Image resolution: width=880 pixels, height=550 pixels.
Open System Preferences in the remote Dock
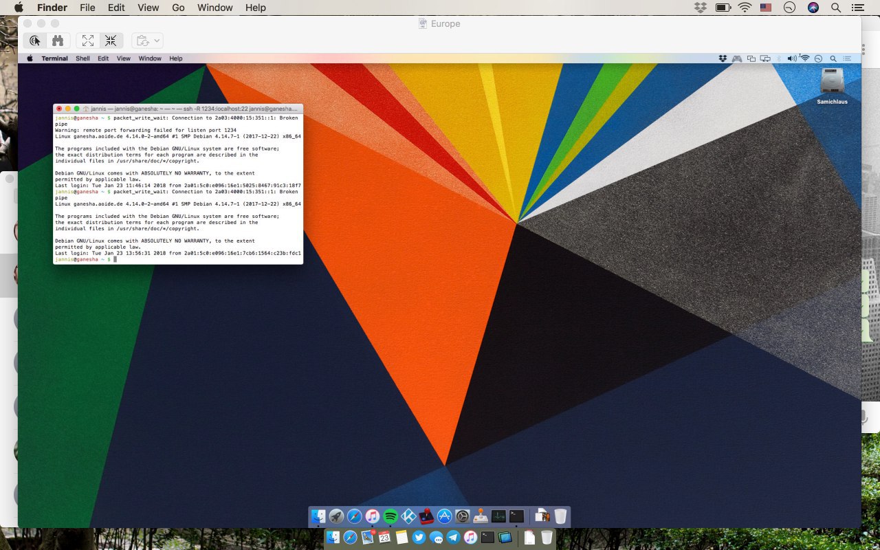pyautogui.click(x=463, y=516)
